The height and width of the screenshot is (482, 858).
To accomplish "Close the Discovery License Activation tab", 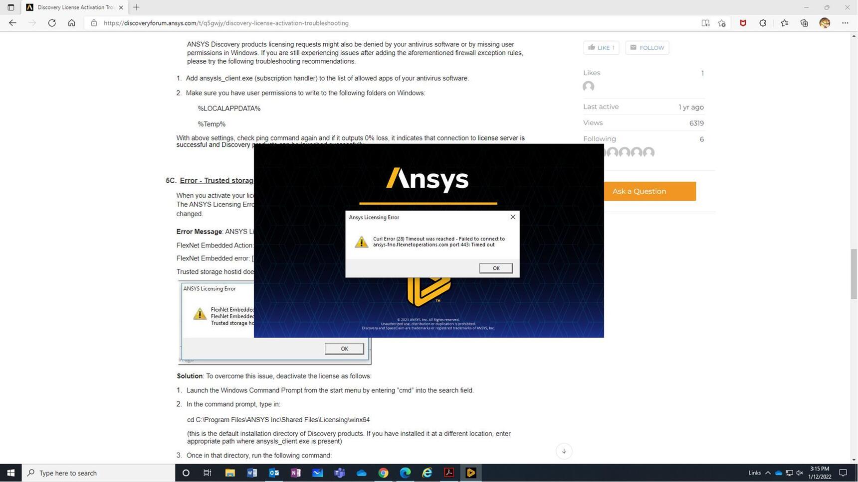I will (x=121, y=7).
